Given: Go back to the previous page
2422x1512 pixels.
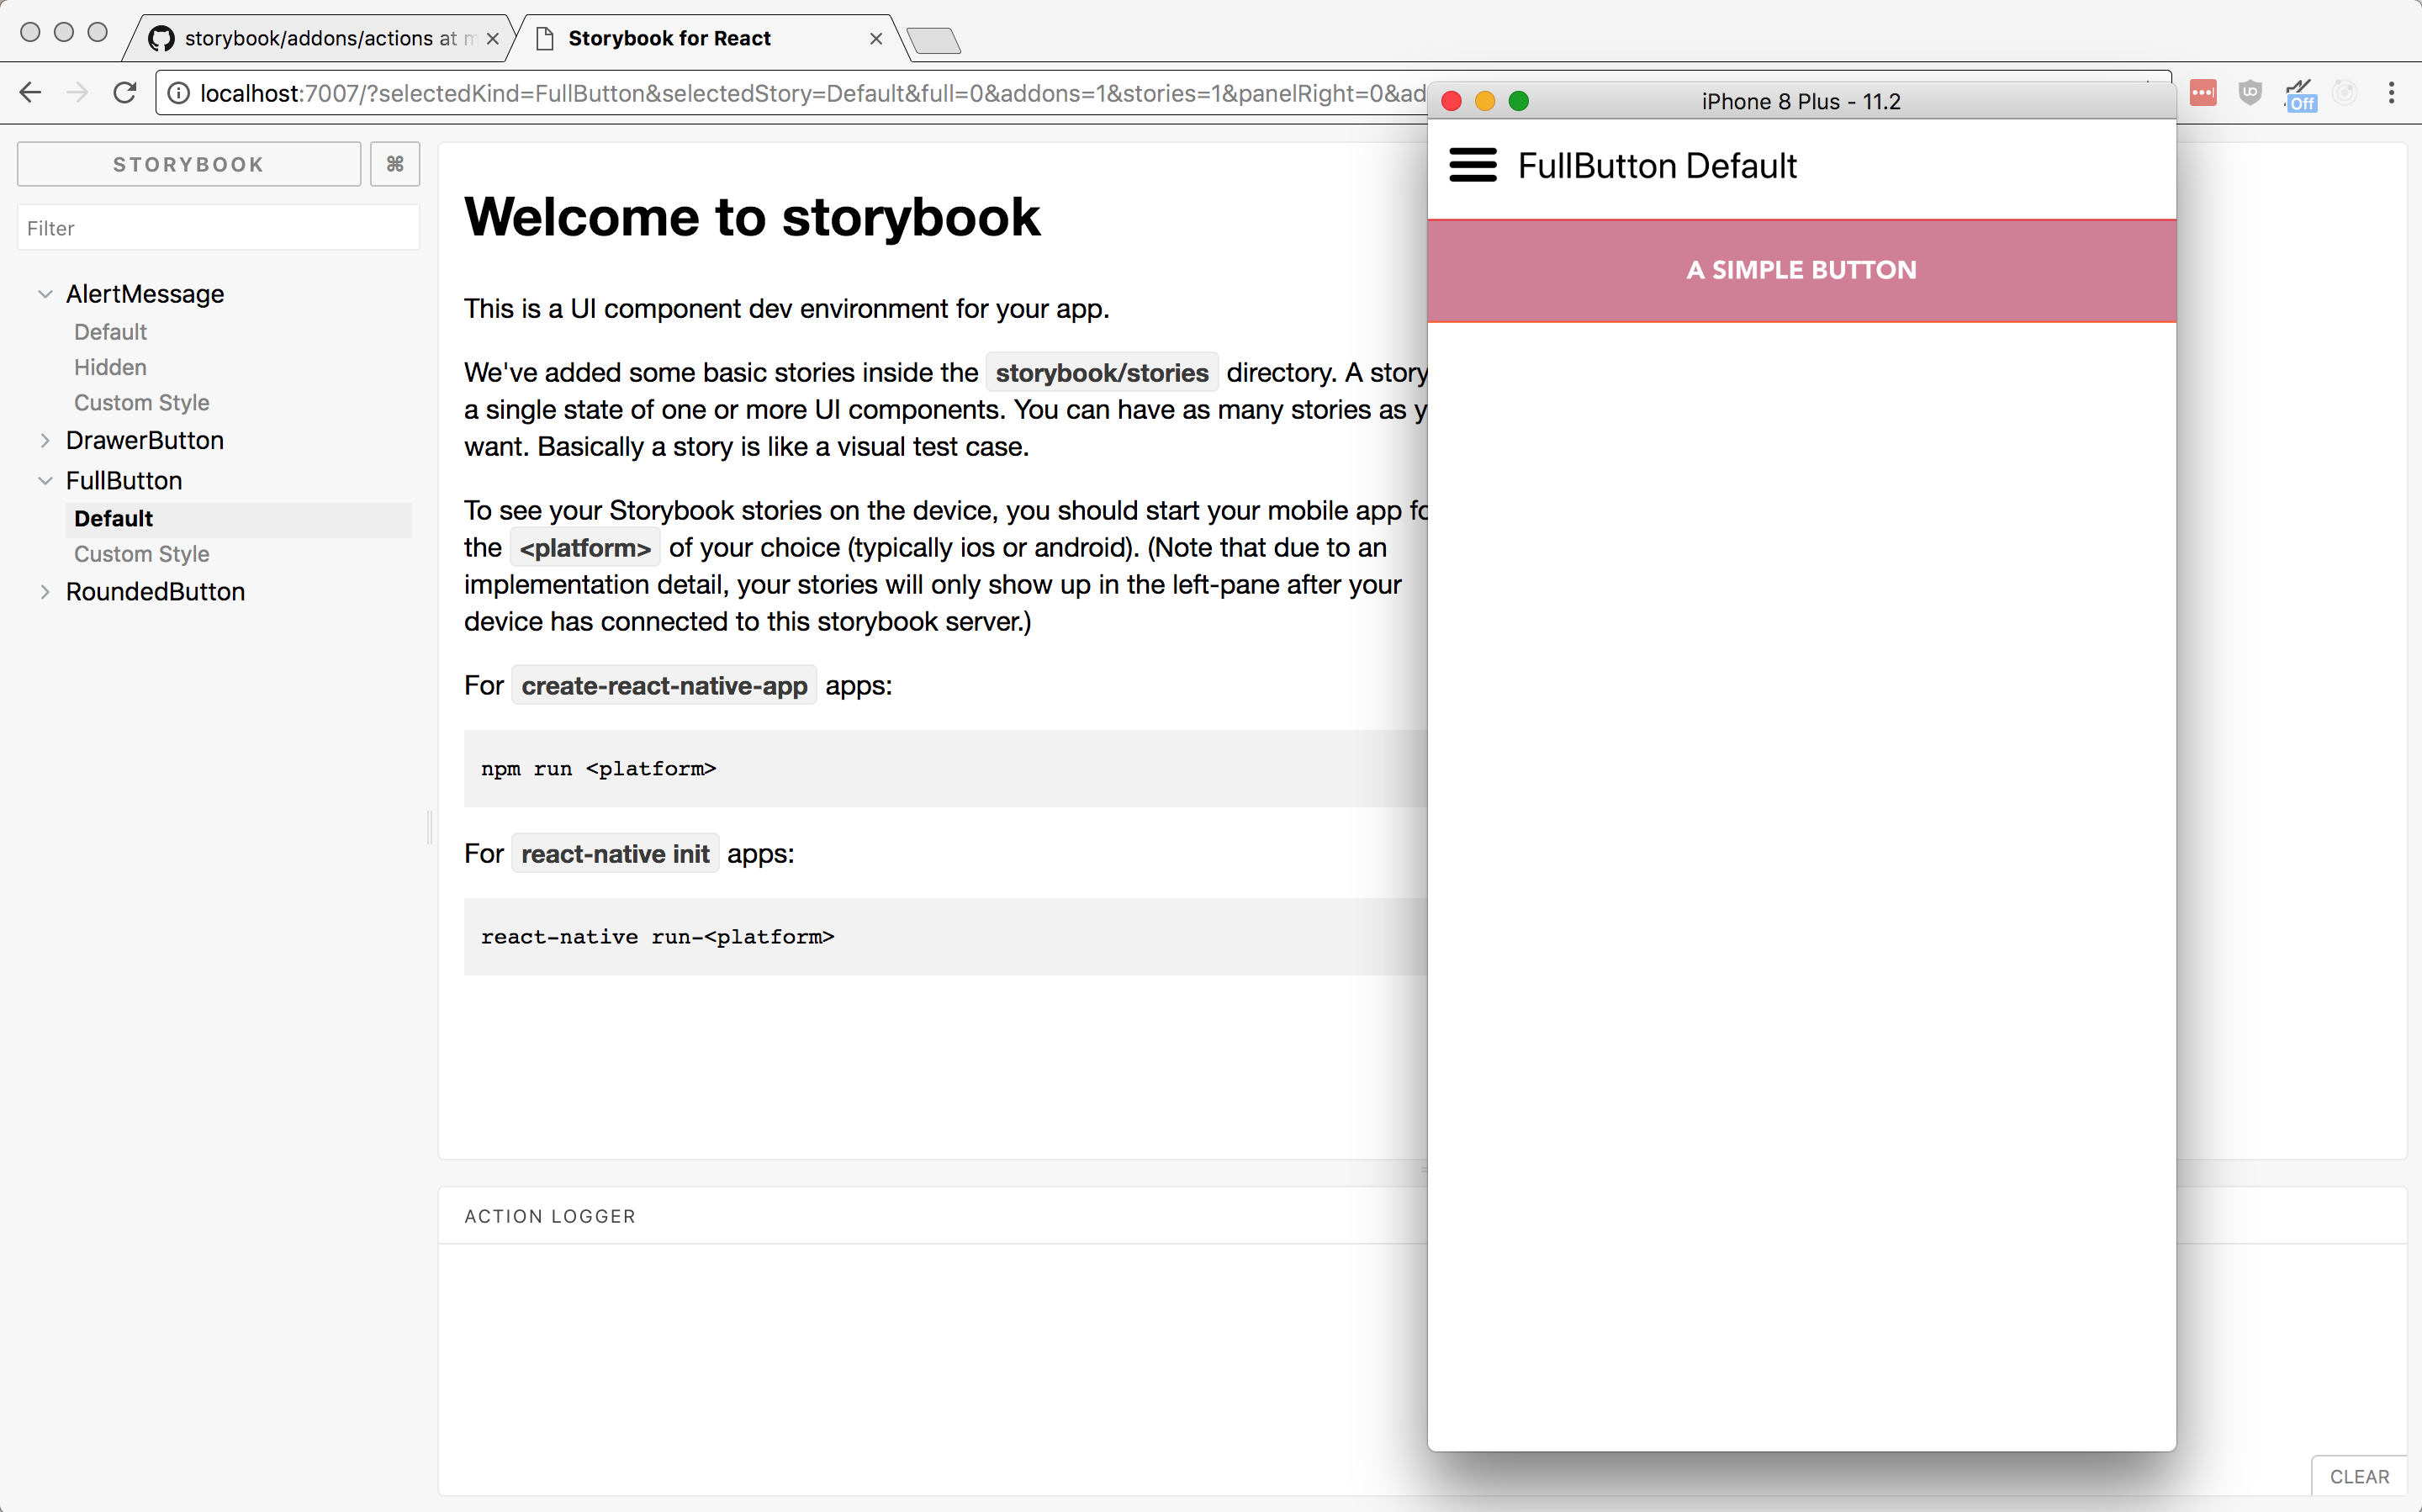Looking at the screenshot, I should click(30, 93).
